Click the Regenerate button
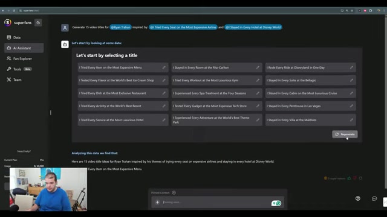387x217 pixels. [x=345, y=134]
